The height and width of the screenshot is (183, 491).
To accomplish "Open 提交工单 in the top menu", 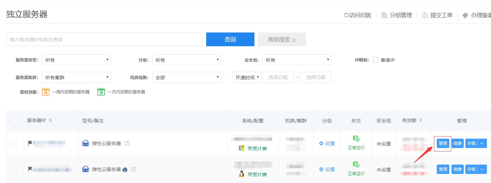I will (x=437, y=15).
